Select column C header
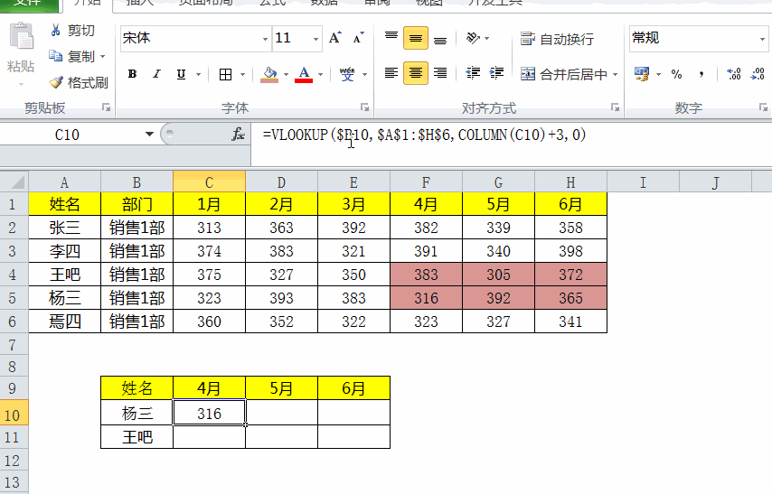Screen dimensions: 772x494 [x=209, y=182]
